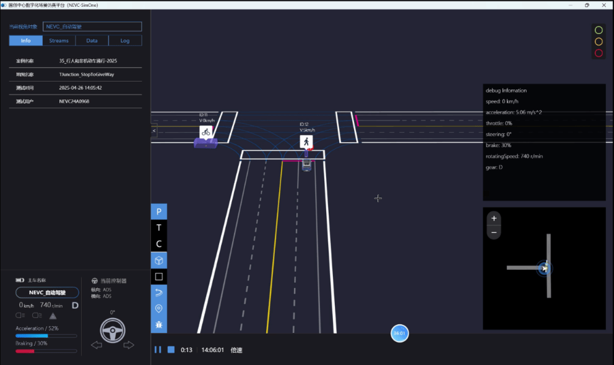Viewport: 614px width, 365px height.
Task: Click the location pin icon
Action: coord(158,308)
